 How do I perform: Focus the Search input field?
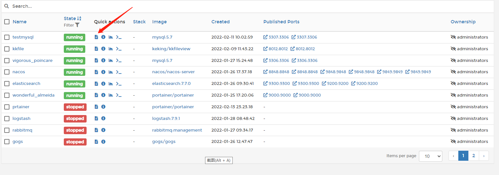(251, 6)
